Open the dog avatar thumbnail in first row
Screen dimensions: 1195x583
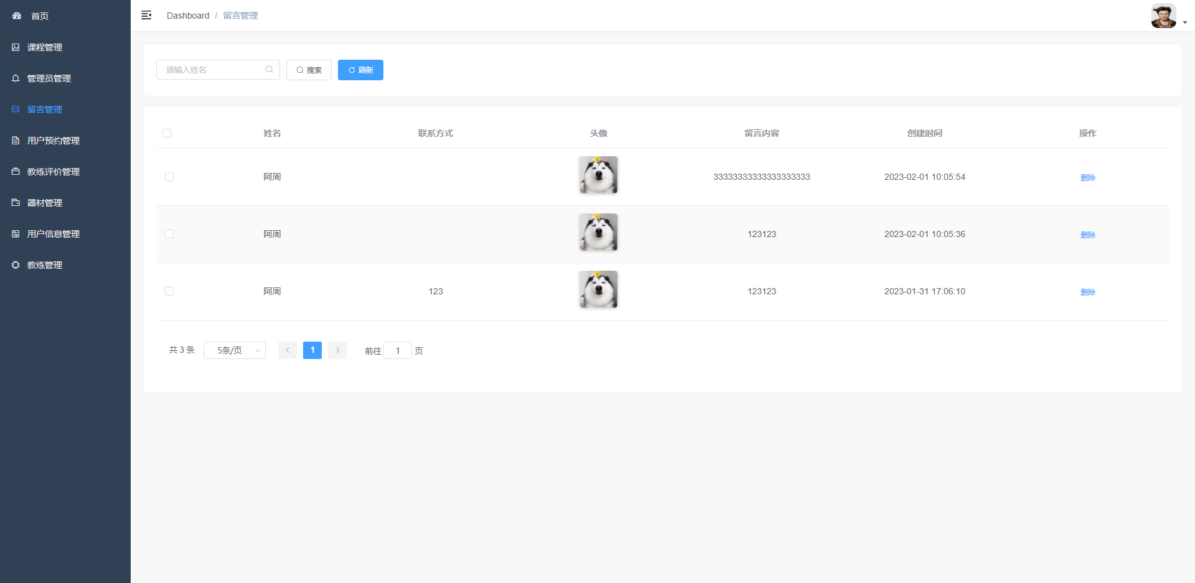[x=598, y=175]
